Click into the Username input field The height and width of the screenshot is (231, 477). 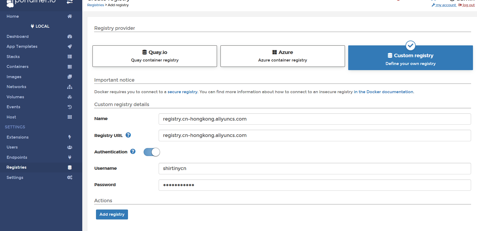[x=315, y=168]
